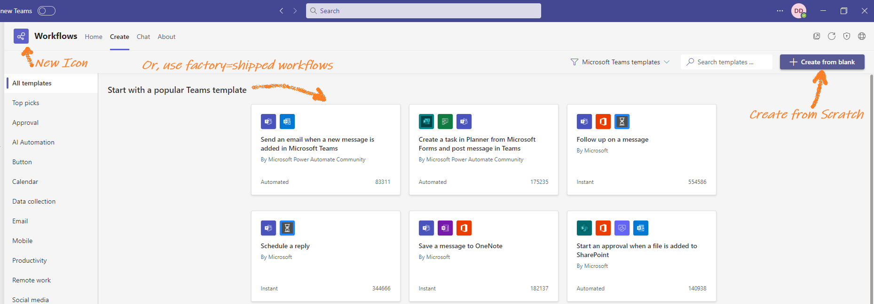Click Outlook icon on the SharePoint approval card
This screenshot has height=304, width=874.
[x=641, y=228]
